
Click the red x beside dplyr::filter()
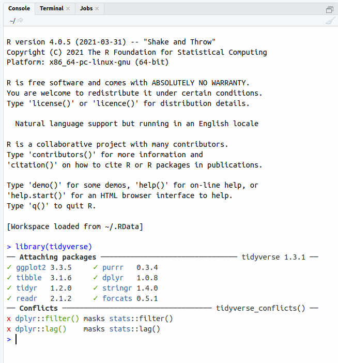(x=9, y=319)
